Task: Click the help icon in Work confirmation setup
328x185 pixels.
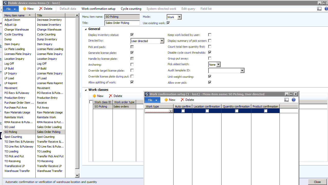Action: point(294,100)
